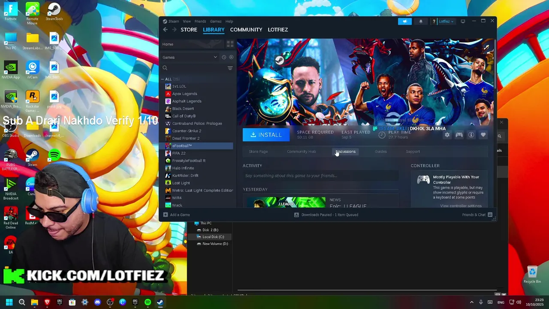Switch to Big Picture mode monitor icon

pos(463,21)
